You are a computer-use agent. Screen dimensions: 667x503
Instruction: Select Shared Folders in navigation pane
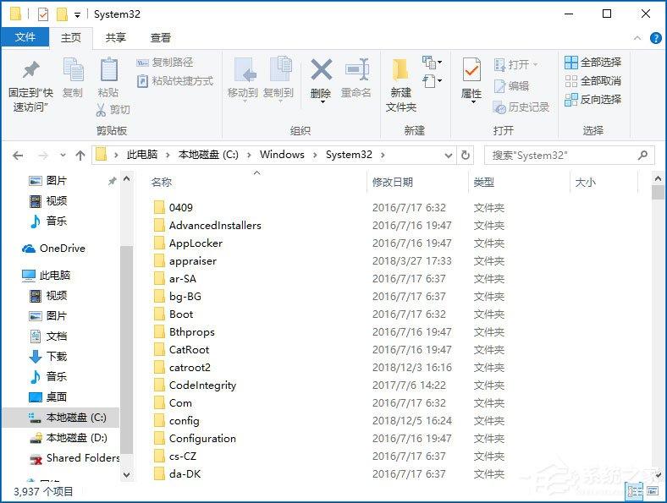click(x=74, y=458)
